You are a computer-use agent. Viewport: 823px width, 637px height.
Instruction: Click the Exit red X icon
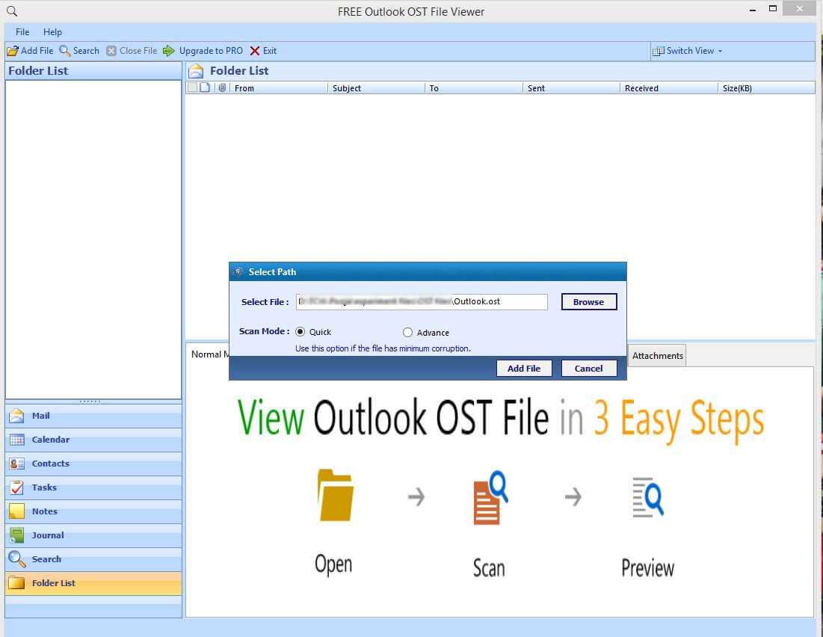255,51
